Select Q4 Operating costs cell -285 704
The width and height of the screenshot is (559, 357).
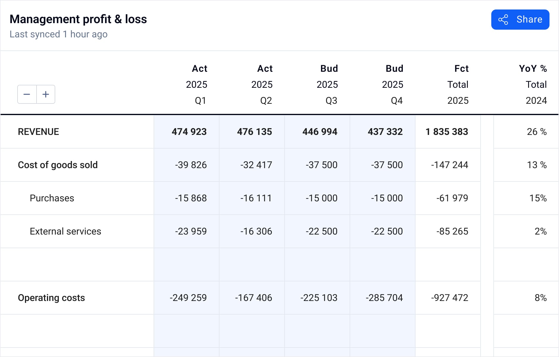point(384,298)
